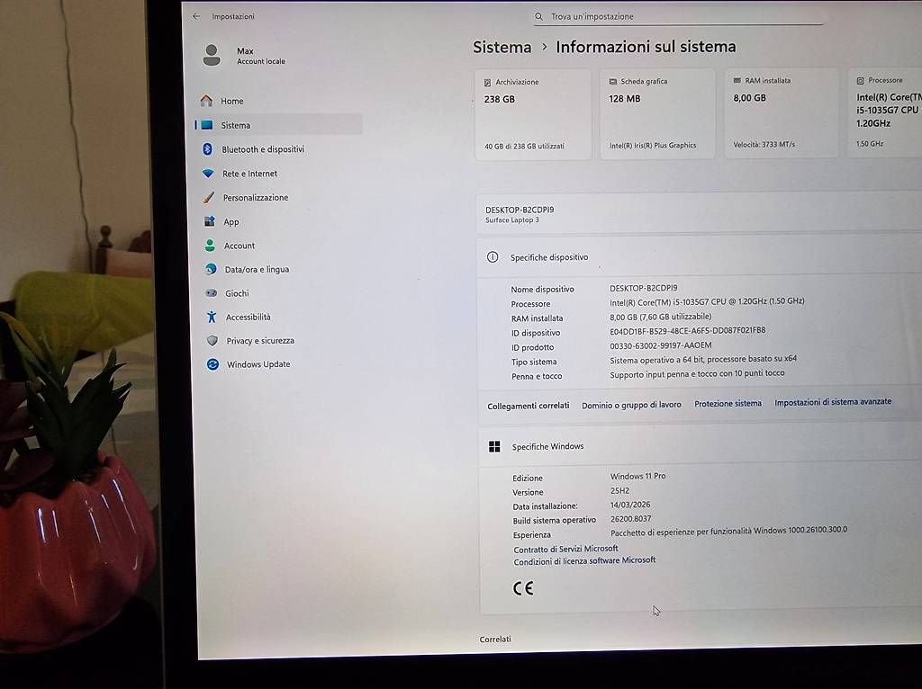
Task: Click the Scheda grafica card icon
Action: (x=612, y=82)
